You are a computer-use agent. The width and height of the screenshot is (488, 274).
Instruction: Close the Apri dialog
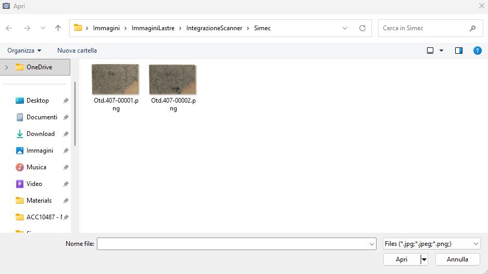click(x=481, y=6)
